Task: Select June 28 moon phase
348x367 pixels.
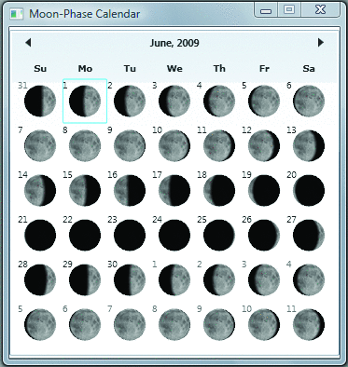Action: coord(40,279)
